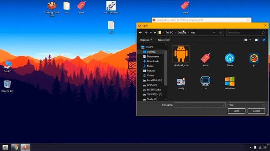Open the help icon in Open dialog
This screenshot has width=270, height=151.
tap(264, 40)
